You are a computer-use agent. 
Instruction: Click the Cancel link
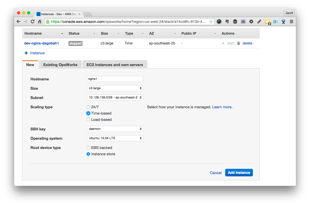[216, 173]
